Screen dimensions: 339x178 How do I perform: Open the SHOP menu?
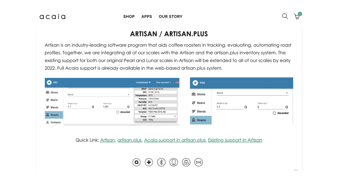click(129, 17)
